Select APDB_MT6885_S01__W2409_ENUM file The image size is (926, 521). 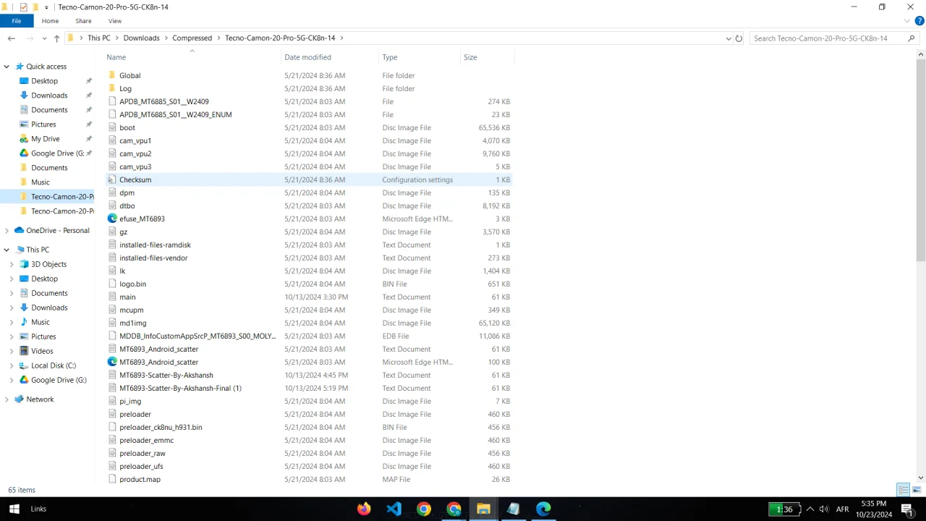coord(175,114)
